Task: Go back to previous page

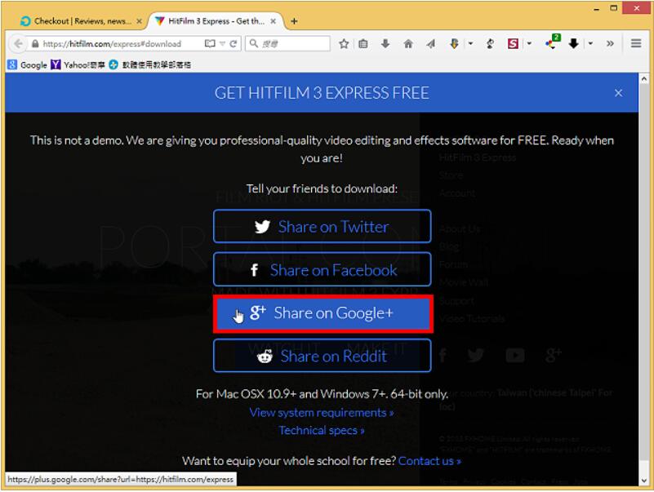Action: point(18,43)
